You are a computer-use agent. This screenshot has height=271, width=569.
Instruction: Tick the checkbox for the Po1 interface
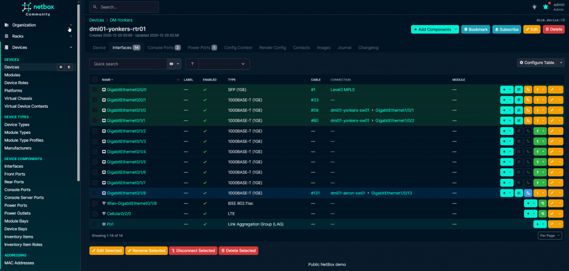pyautogui.click(x=95, y=224)
